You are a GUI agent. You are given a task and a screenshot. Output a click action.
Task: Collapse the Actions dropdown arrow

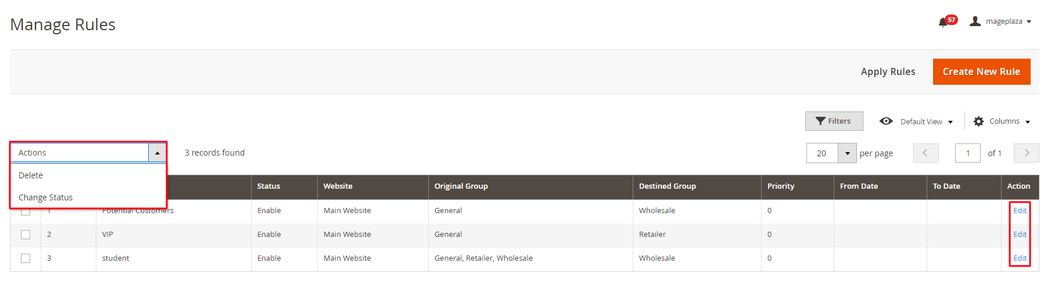[x=157, y=153]
